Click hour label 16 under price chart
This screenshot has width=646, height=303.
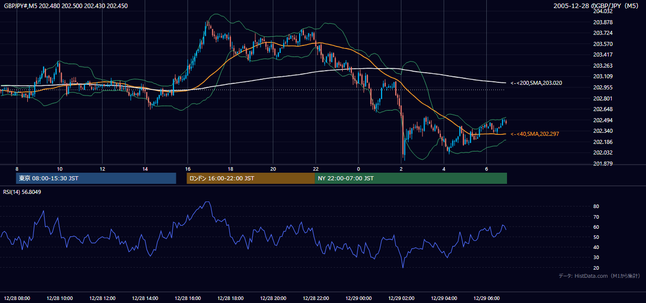188,169
